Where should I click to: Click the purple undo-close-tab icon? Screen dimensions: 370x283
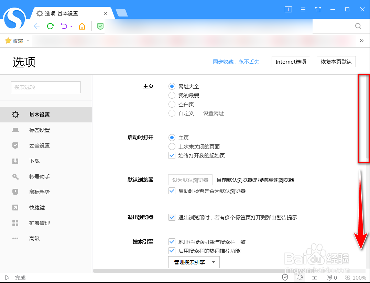tap(64, 26)
